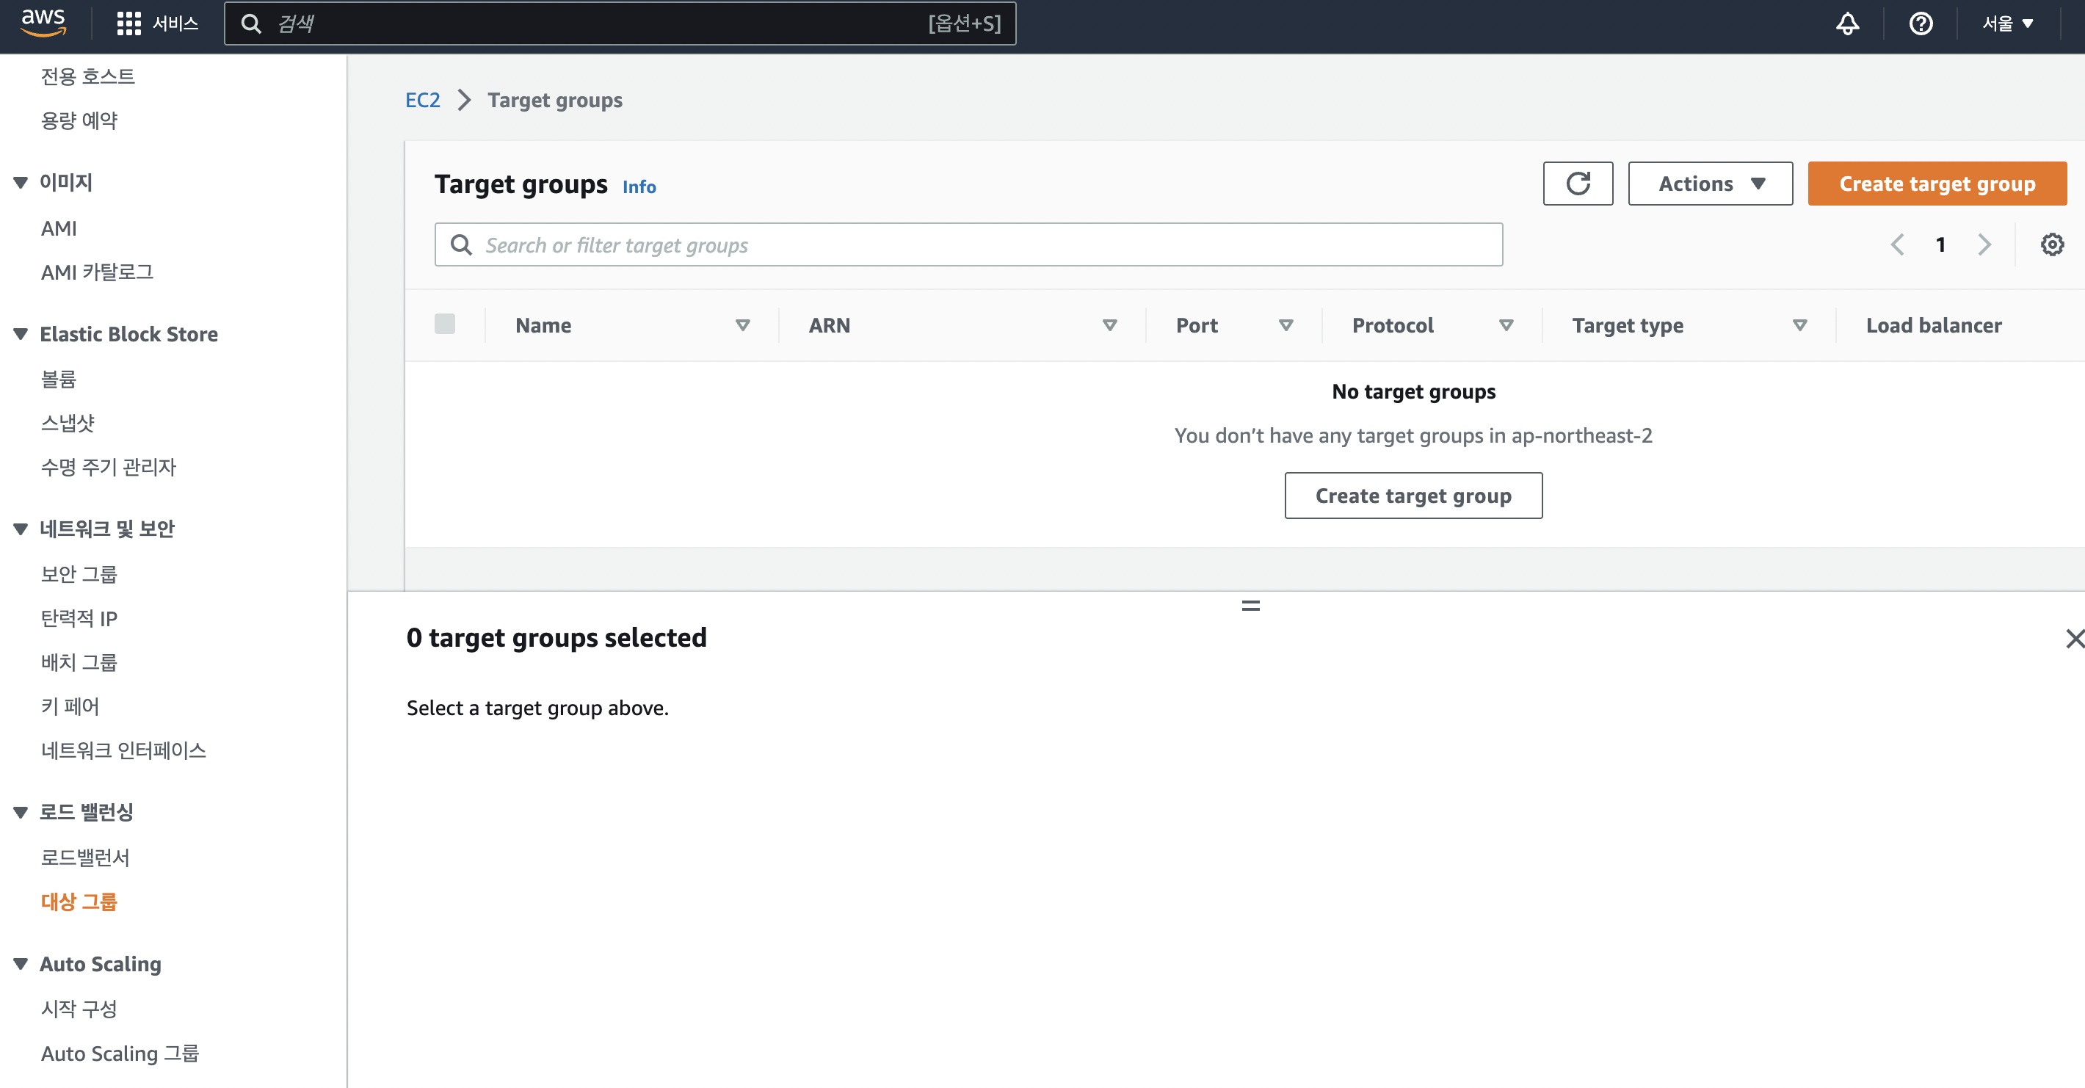Click the help question mark icon

click(x=1920, y=23)
